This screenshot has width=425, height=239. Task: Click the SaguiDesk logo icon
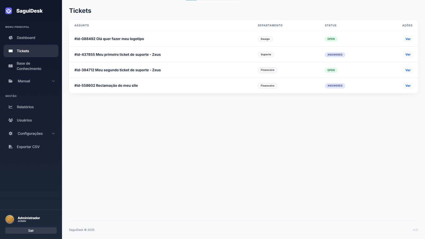pos(8,11)
